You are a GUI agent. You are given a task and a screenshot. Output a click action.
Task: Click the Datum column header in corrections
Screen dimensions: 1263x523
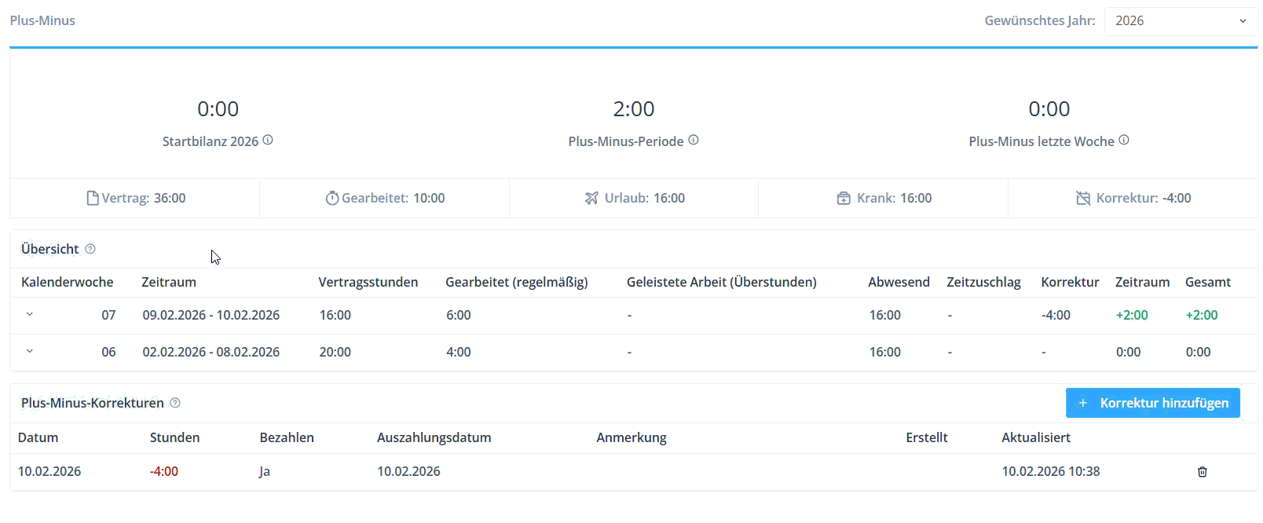pyautogui.click(x=38, y=437)
